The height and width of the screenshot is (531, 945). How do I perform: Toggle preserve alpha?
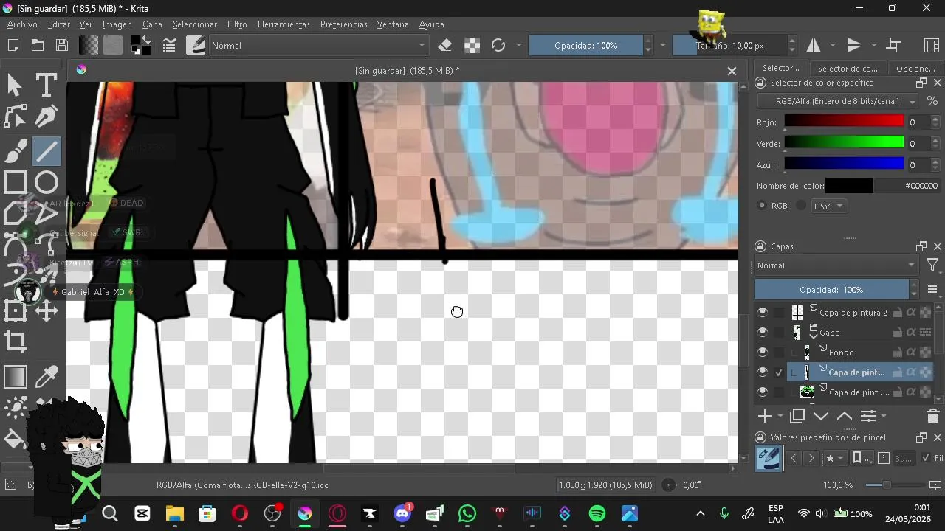tap(472, 46)
